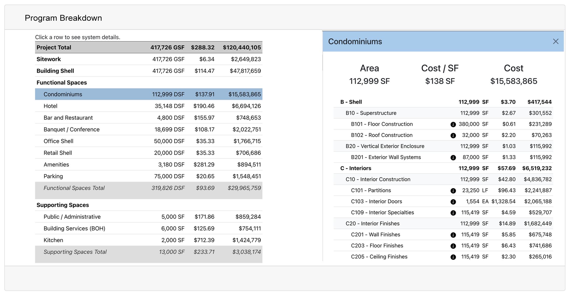Click info icon beside B102 Roof Construction
This screenshot has width=570, height=295.
453,135
